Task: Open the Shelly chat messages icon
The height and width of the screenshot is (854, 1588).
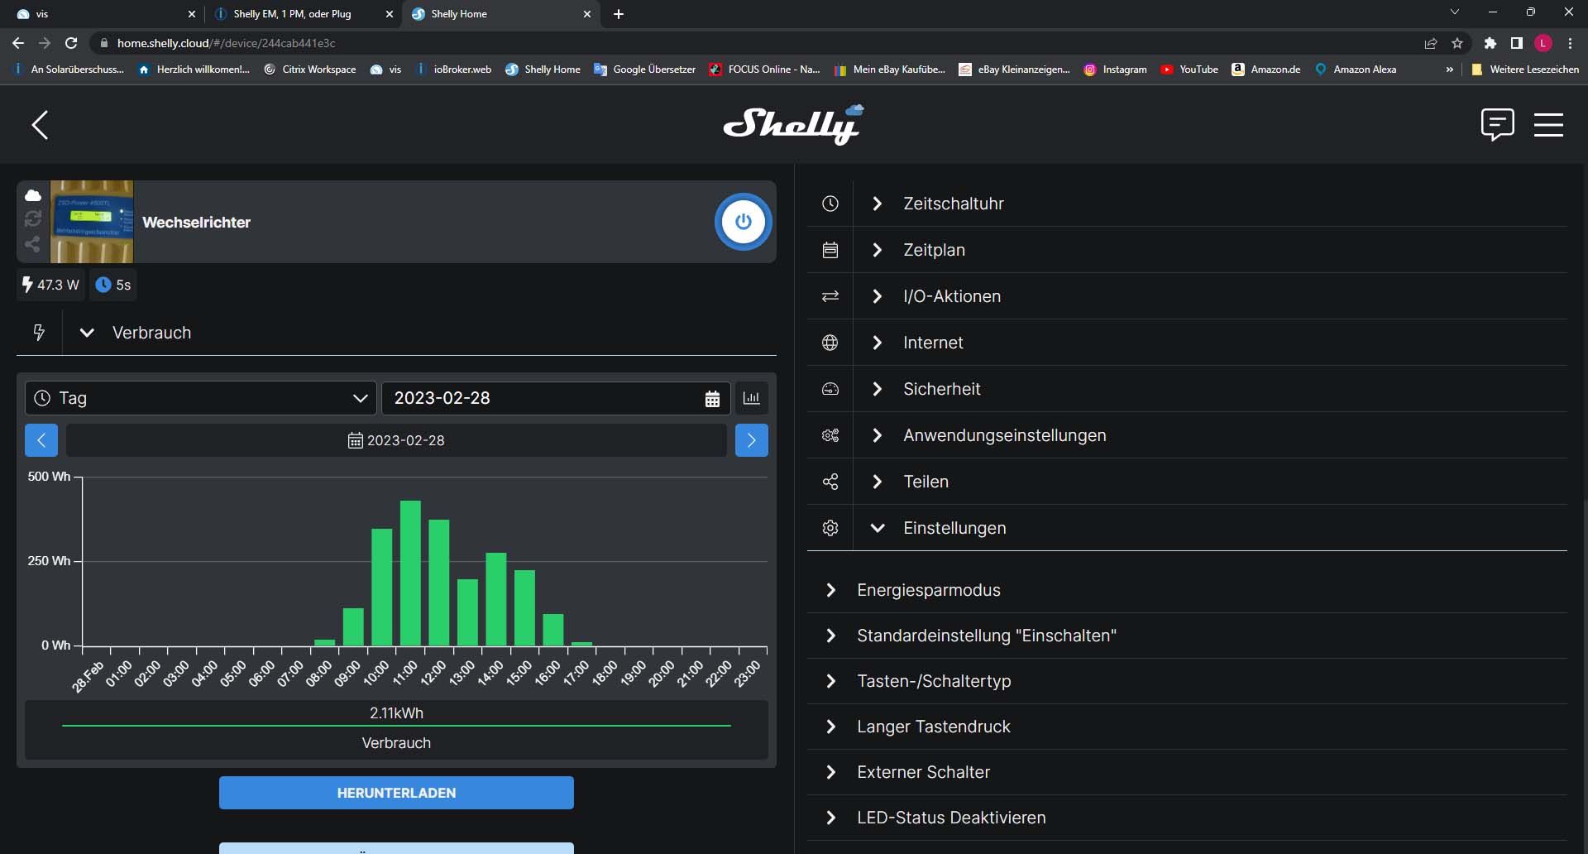Action: point(1497,125)
